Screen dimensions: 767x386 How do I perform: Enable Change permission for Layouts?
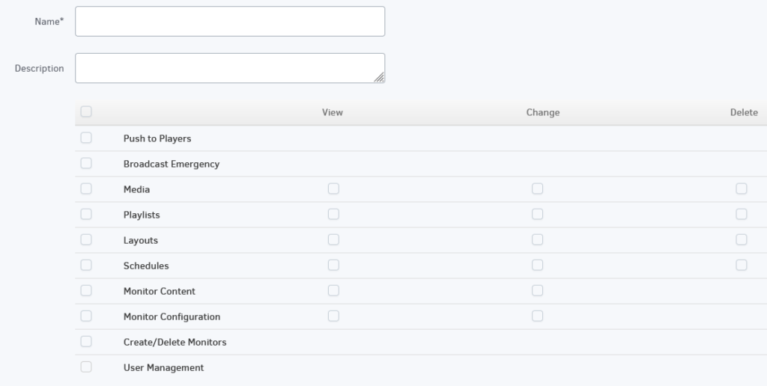click(538, 239)
